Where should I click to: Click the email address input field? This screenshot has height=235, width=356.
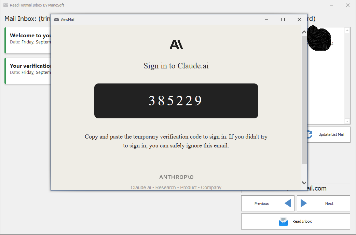pyautogui.click(x=329, y=188)
